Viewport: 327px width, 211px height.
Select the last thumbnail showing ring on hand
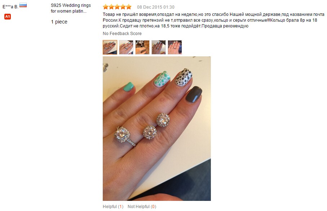(175, 47)
